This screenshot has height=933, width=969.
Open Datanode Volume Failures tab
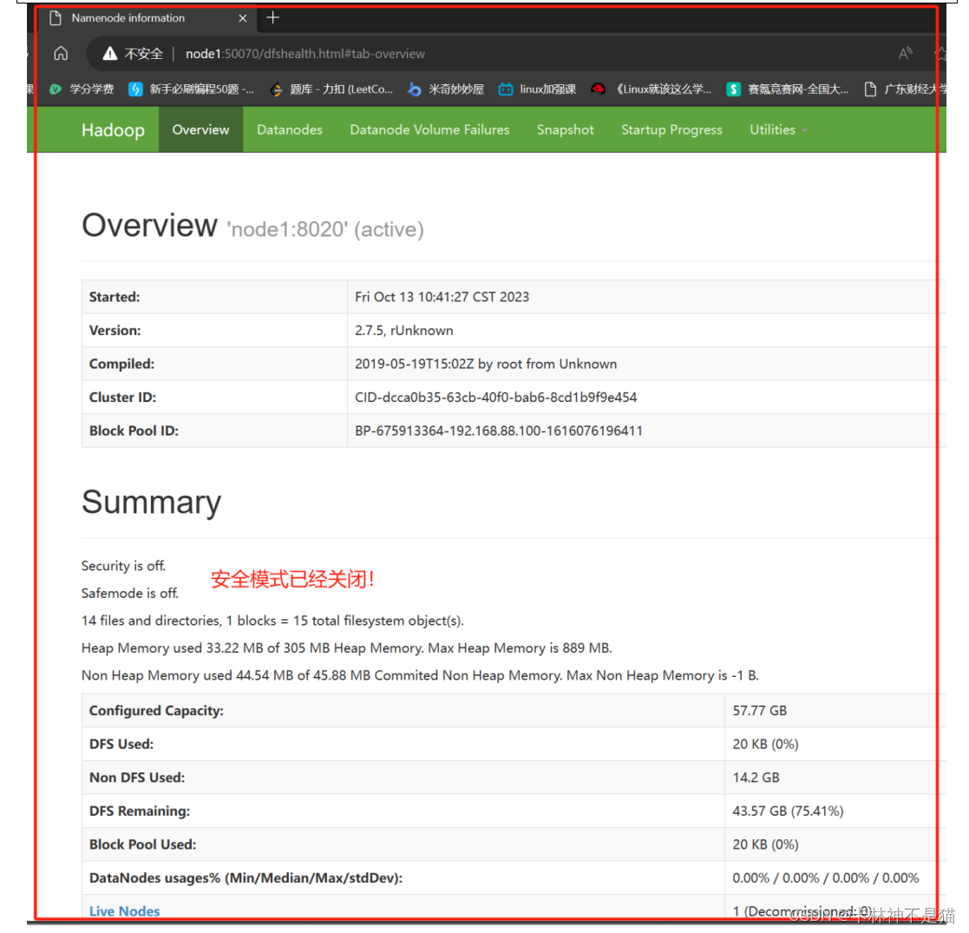[x=429, y=130]
